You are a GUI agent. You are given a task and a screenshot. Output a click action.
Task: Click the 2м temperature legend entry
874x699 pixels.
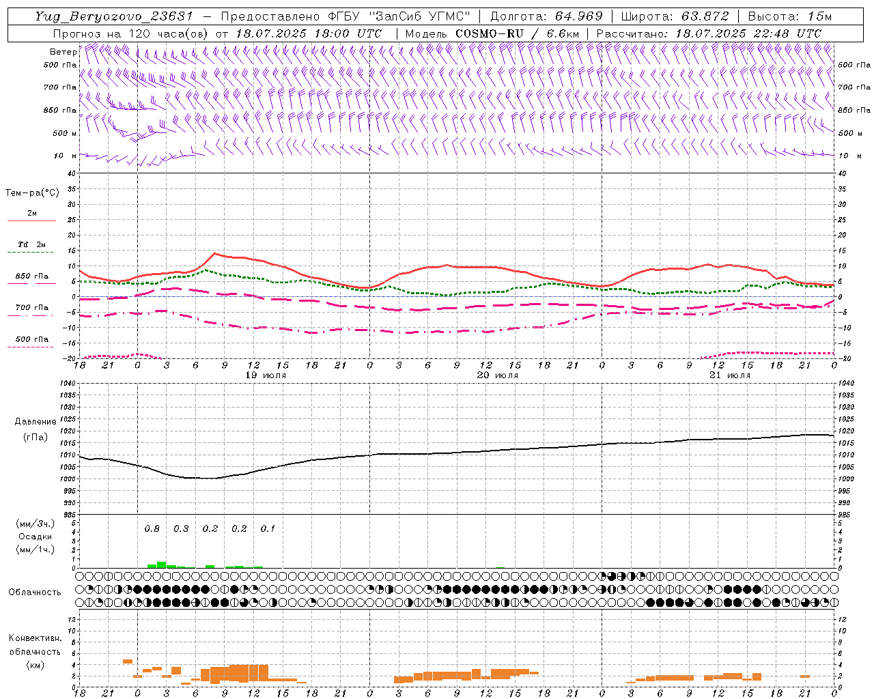(x=32, y=214)
